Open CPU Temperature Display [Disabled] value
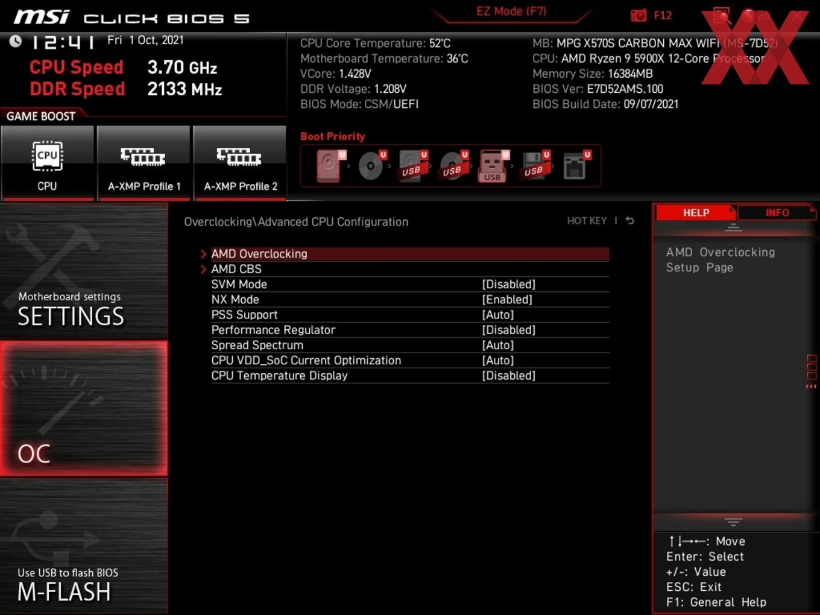Screen dimensions: 820x615 click(x=508, y=376)
